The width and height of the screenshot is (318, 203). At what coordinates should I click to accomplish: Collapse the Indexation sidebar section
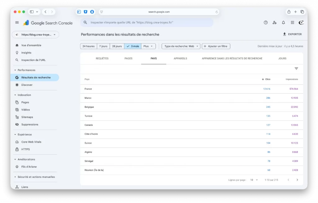(15, 95)
